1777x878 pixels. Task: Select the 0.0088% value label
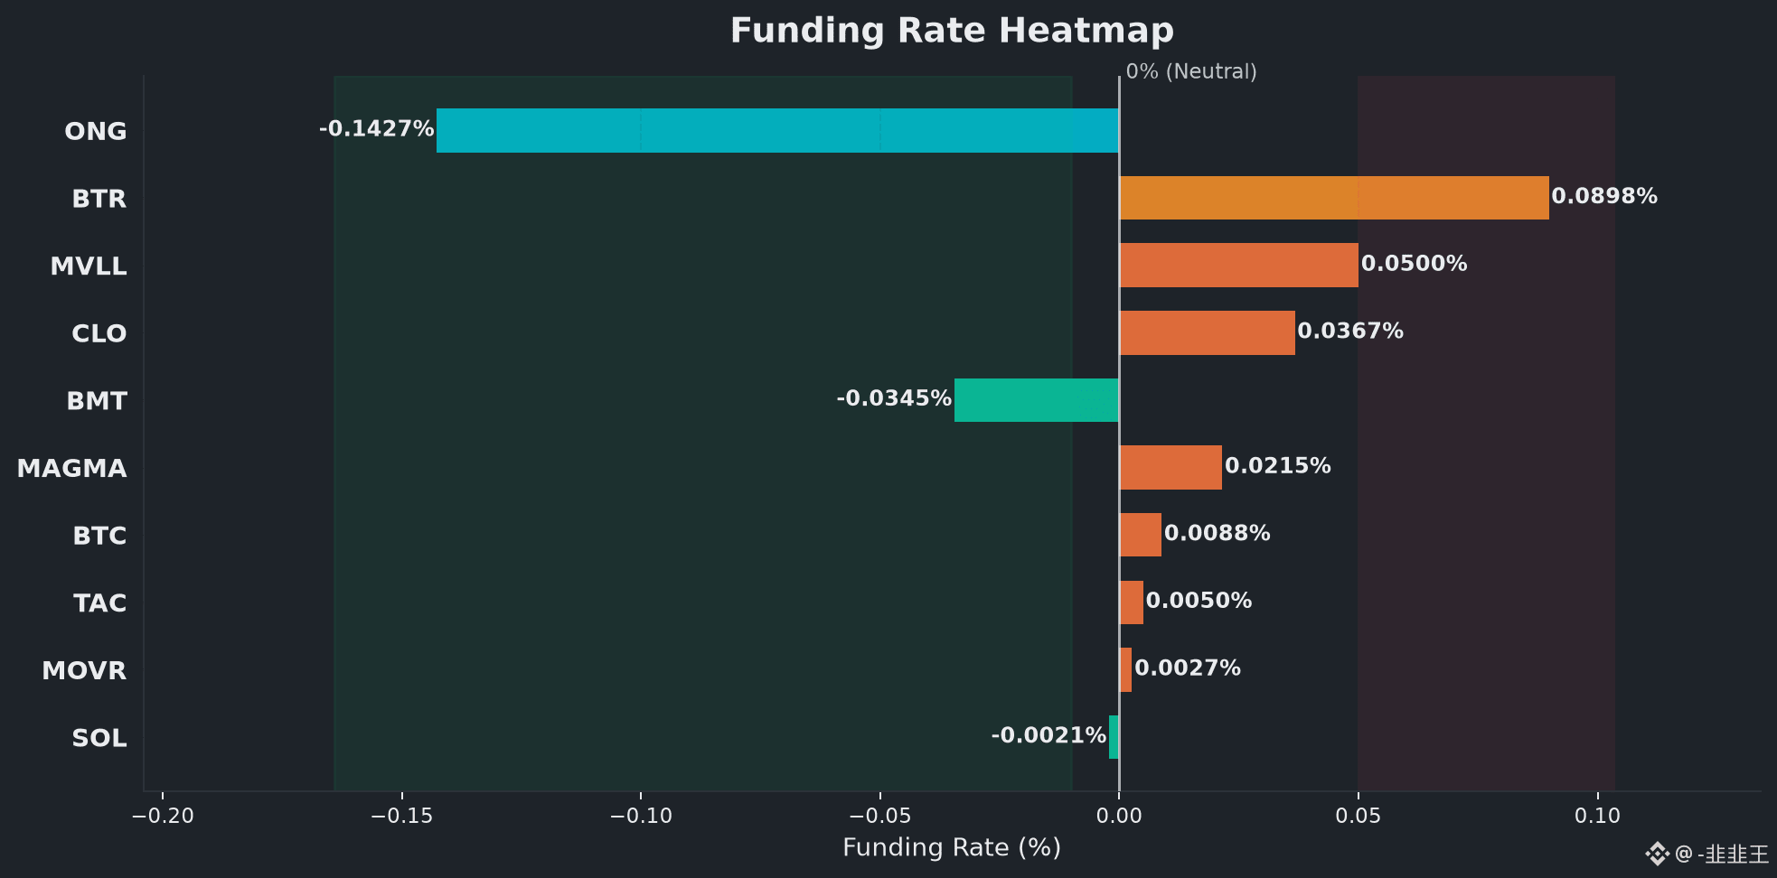click(x=1218, y=533)
